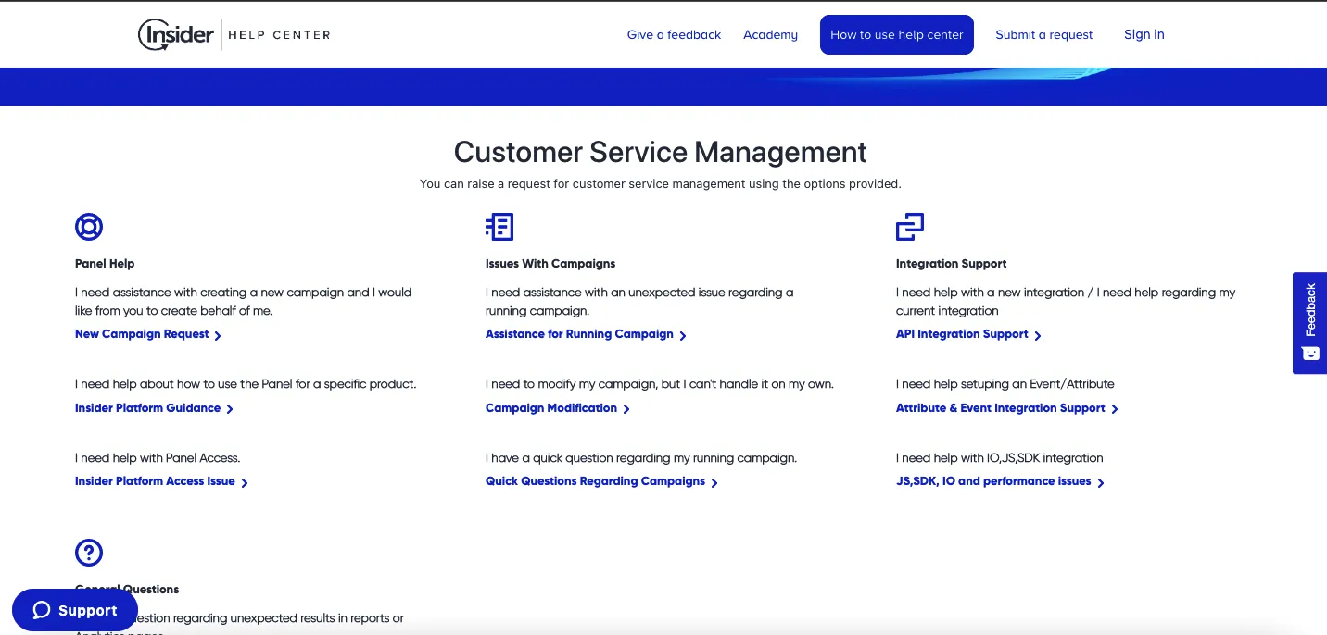Click text 'I need help with IO,JS,SDK integration'
Viewport: 1327px width, 635px height.
pos(1000,458)
